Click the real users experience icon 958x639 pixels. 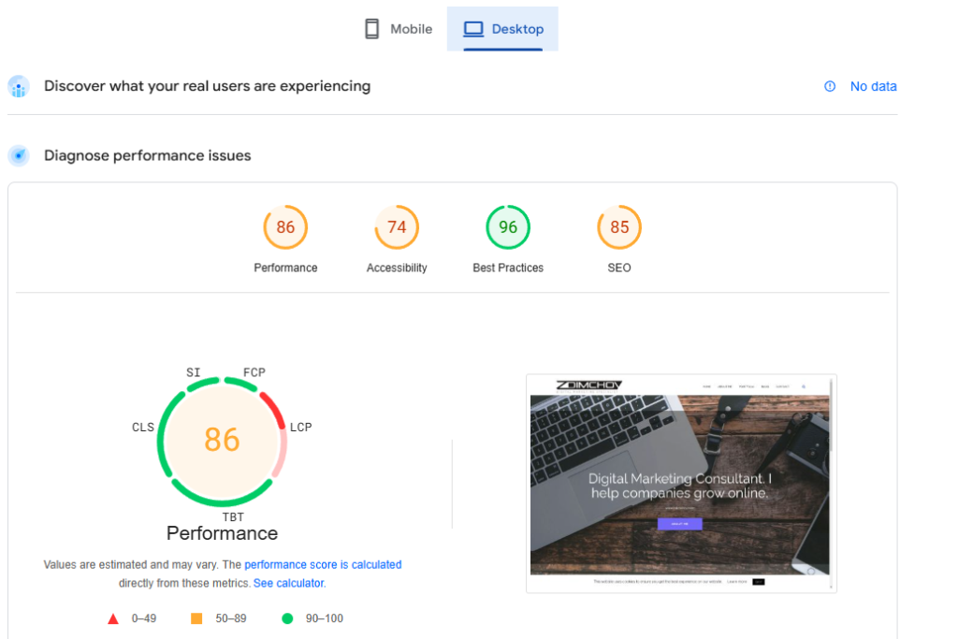(x=19, y=87)
